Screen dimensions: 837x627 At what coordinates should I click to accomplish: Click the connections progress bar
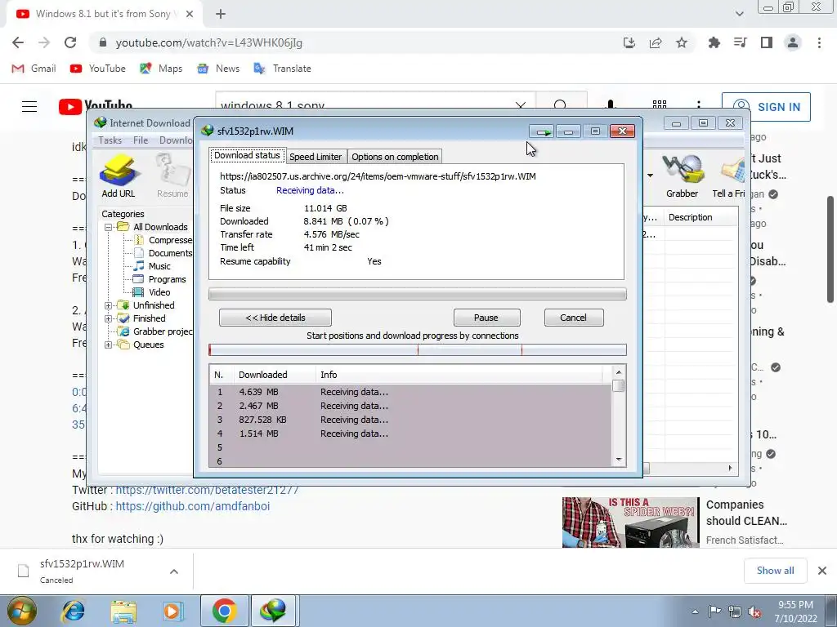(418, 349)
